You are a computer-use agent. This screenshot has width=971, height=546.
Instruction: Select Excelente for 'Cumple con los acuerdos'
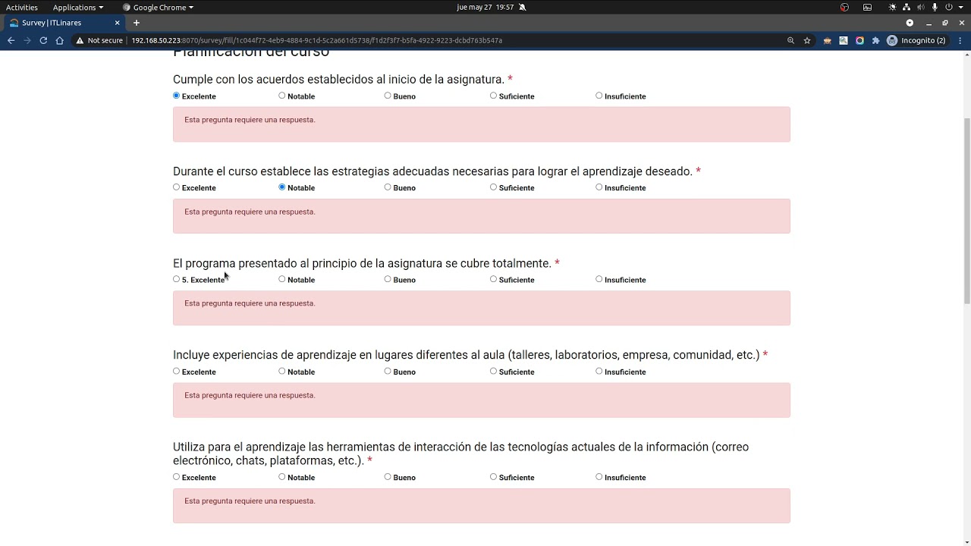[177, 96]
